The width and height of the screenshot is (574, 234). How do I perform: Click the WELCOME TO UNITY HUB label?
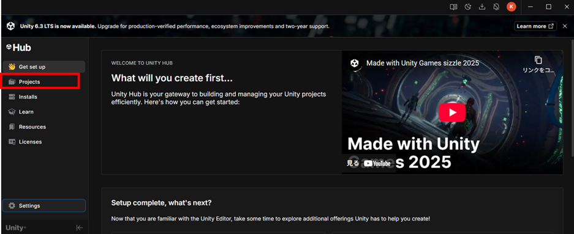[142, 63]
